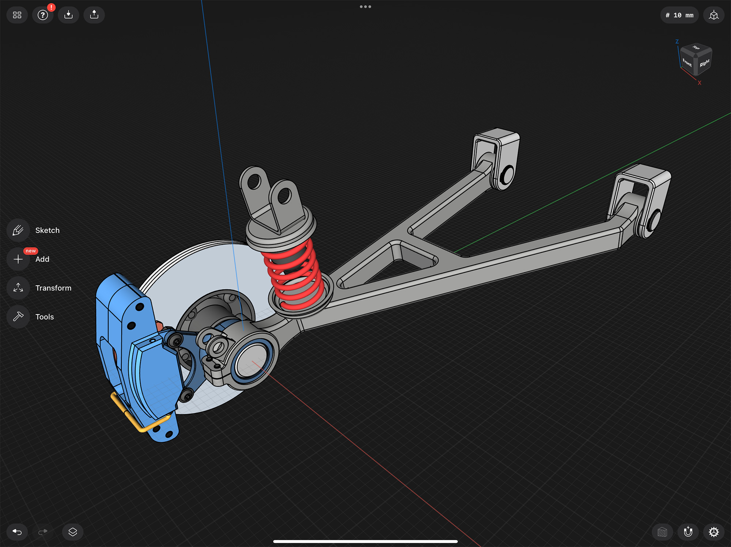Click the Tools menu label
Screen dimensions: 731x547
(45, 317)
